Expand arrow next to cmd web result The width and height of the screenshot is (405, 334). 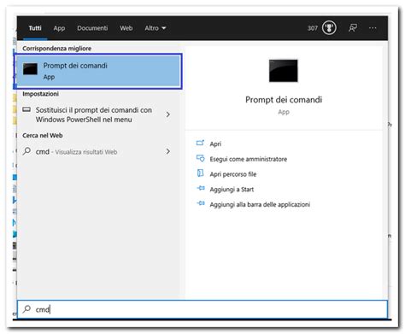coord(168,151)
